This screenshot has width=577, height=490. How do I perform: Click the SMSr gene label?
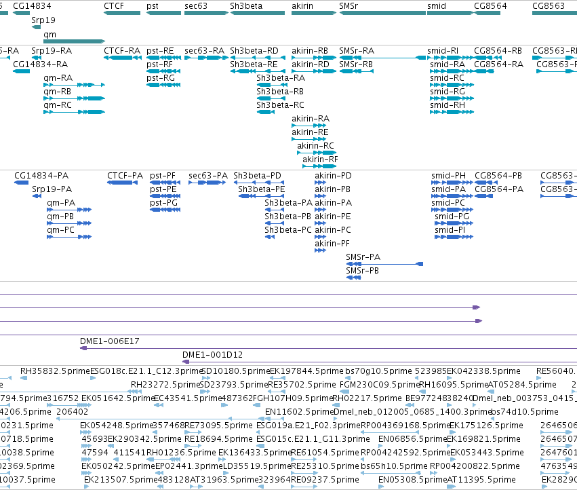coord(348,6)
